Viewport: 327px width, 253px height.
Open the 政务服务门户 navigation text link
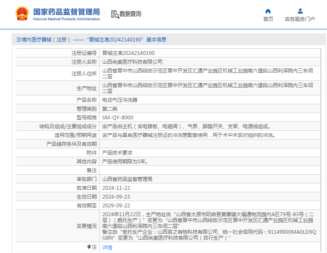click(x=300, y=19)
